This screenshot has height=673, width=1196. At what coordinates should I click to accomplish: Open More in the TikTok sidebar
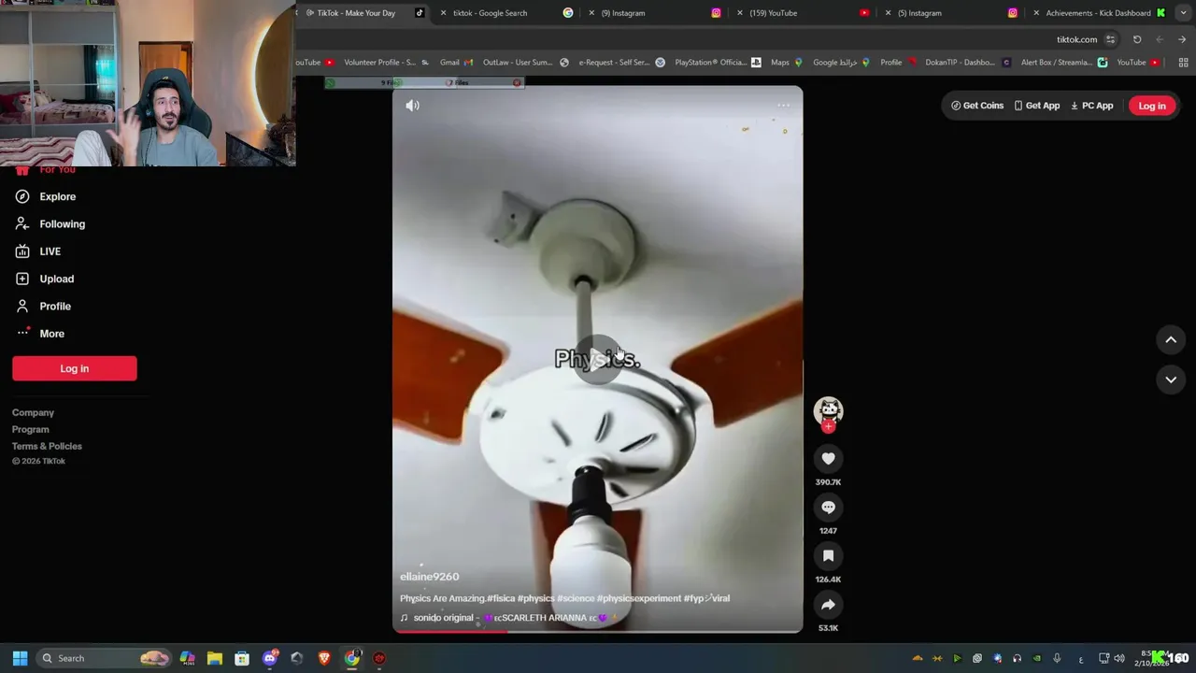[x=51, y=334]
